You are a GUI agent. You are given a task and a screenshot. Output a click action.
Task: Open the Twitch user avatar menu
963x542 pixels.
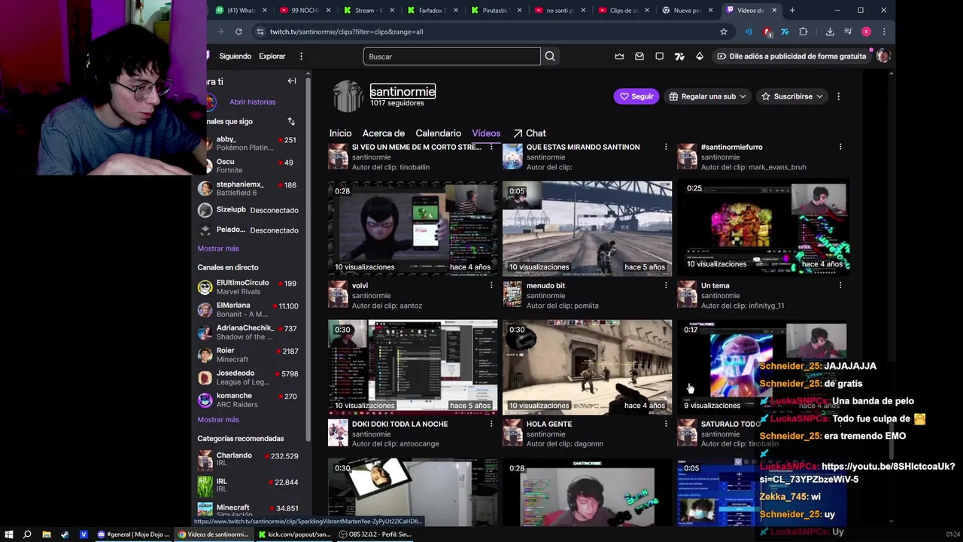[882, 56]
